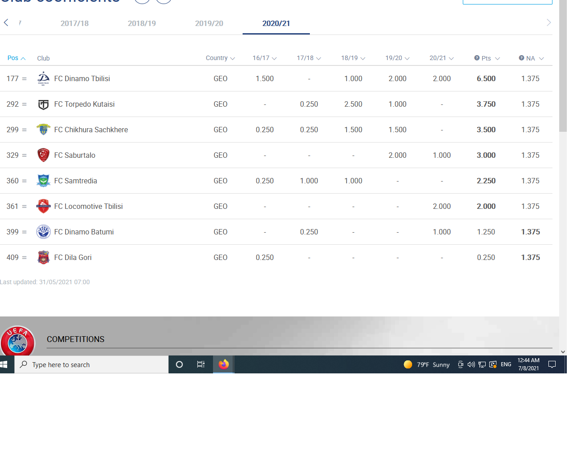Open the FC Saburtalo club link

tap(74, 155)
